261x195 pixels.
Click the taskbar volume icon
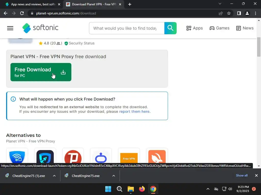point(230,189)
